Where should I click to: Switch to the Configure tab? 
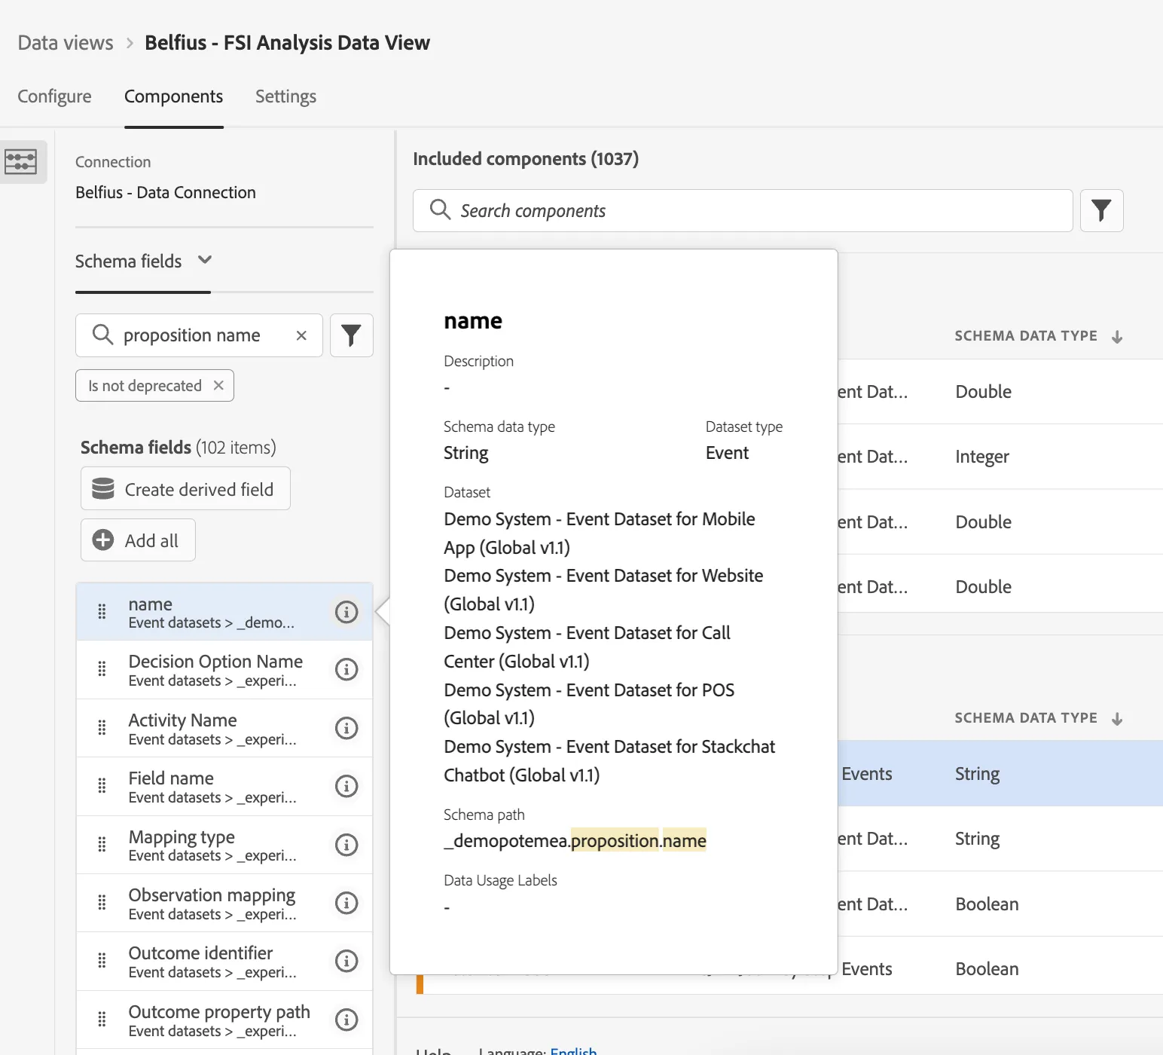[x=54, y=96]
